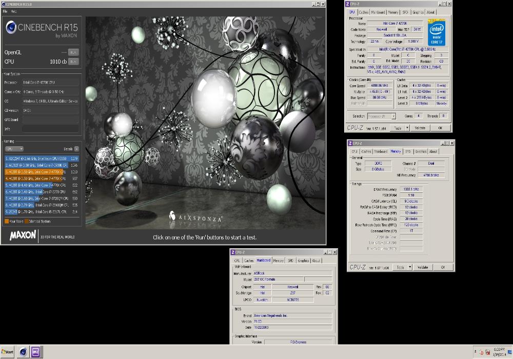
Task: Click the Z87 OC Formula model field
Action: (279, 279)
